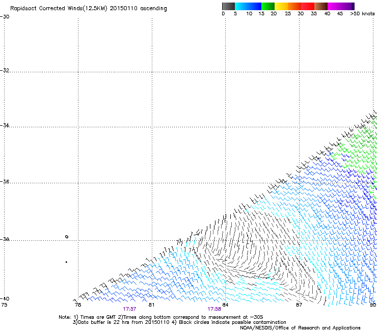Click legend tick label 10
Screen dimensions: 377x331
point(249,13)
